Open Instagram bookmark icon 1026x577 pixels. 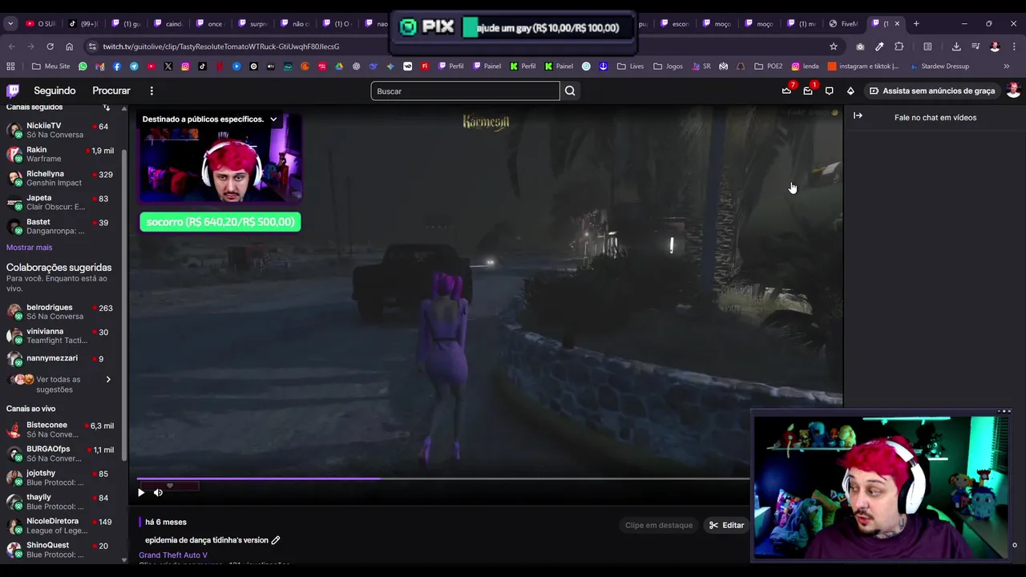click(185, 67)
